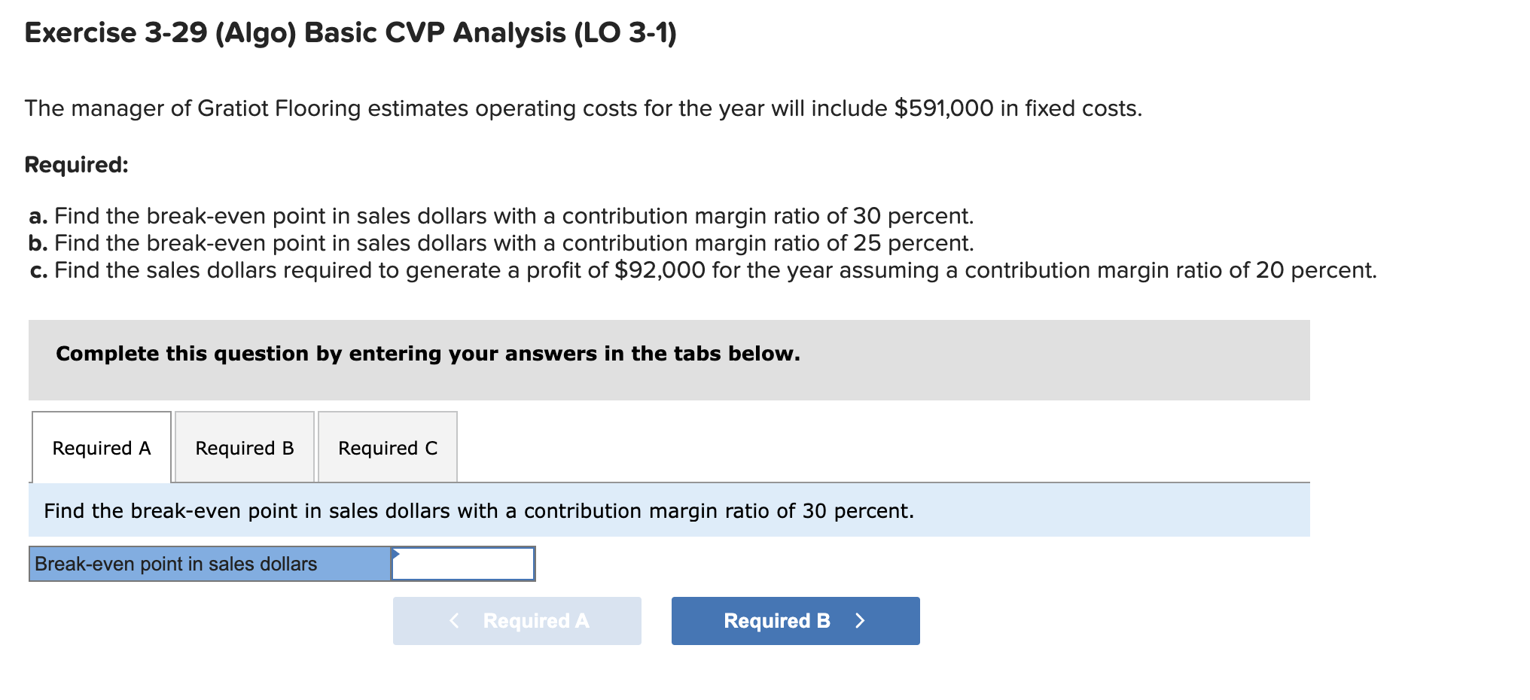Click the right chevron on the Required B button
Image resolution: width=1530 pixels, height=700 pixels.
click(x=861, y=620)
